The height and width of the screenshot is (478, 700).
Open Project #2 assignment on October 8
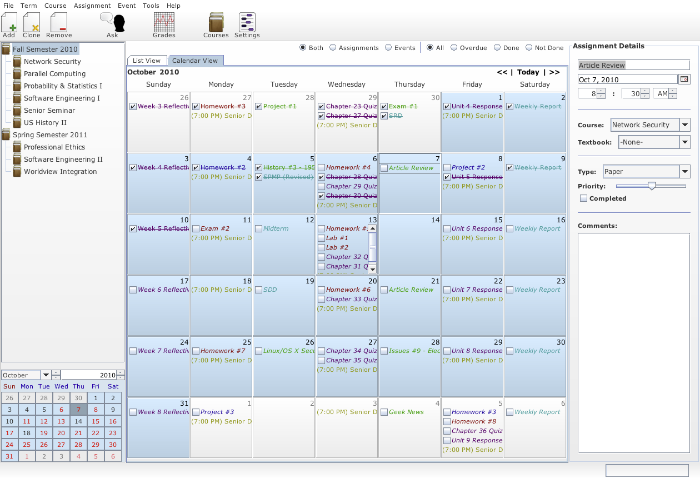click(x=468, y=167)
